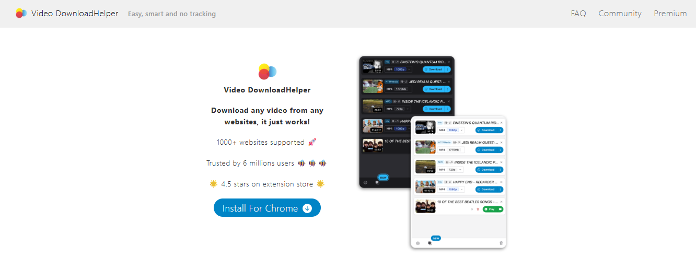Close the Einstein row in the dark panel

[x=449, y=62]
